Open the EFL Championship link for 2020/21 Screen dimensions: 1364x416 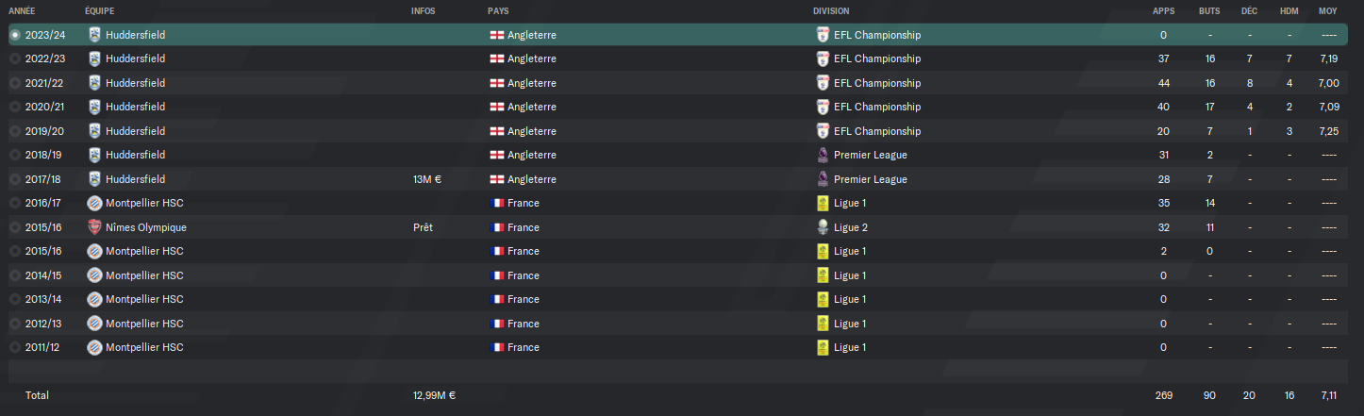coord(877,107)
